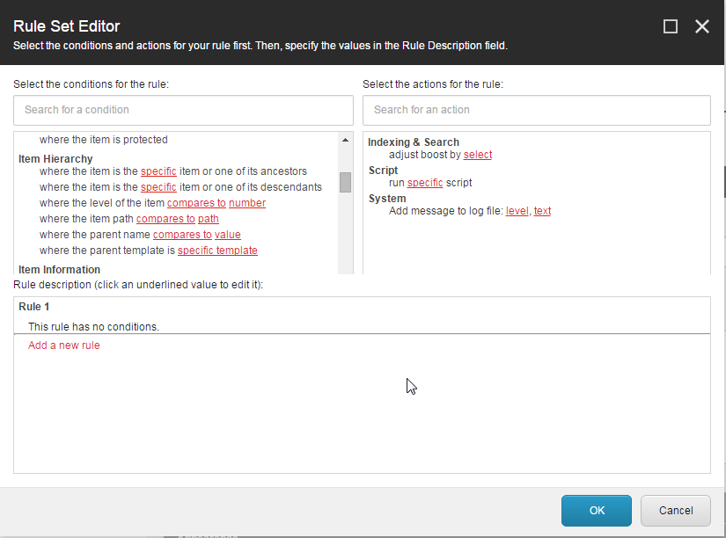Image resolution: width=726 pixels, height=538 pixels.
Task: Click the maximize window icon
Action: point(671,26)
